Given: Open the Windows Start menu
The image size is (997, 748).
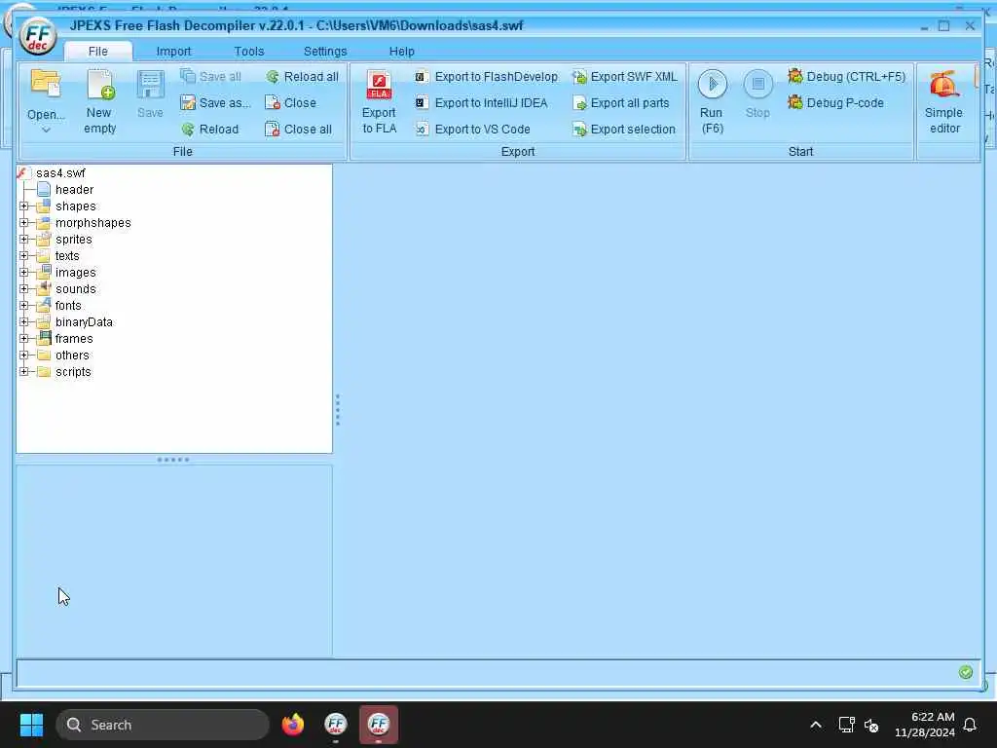Looking at the screenshot, I should click(31, 725).
